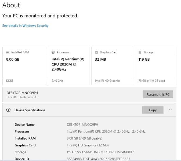Click the Device Name label
The image size is (181, 161).
[x=25, y=125]
